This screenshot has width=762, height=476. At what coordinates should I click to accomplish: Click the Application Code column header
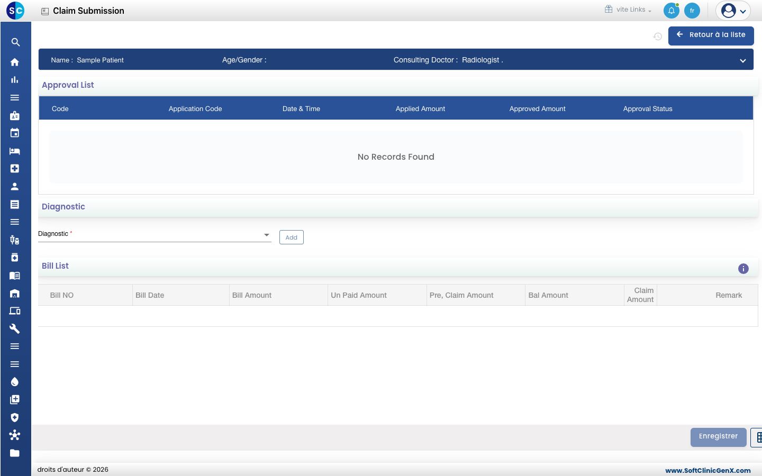coord(195,109)
